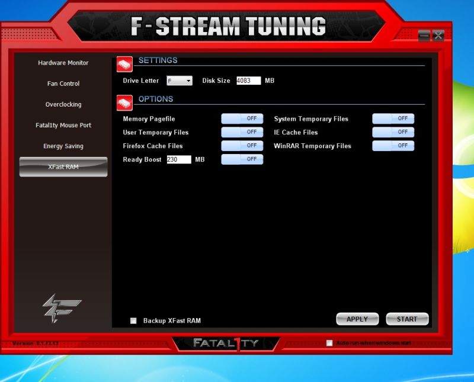Click the Fatal1ty F logo in the sidebar

coord(62,308)
